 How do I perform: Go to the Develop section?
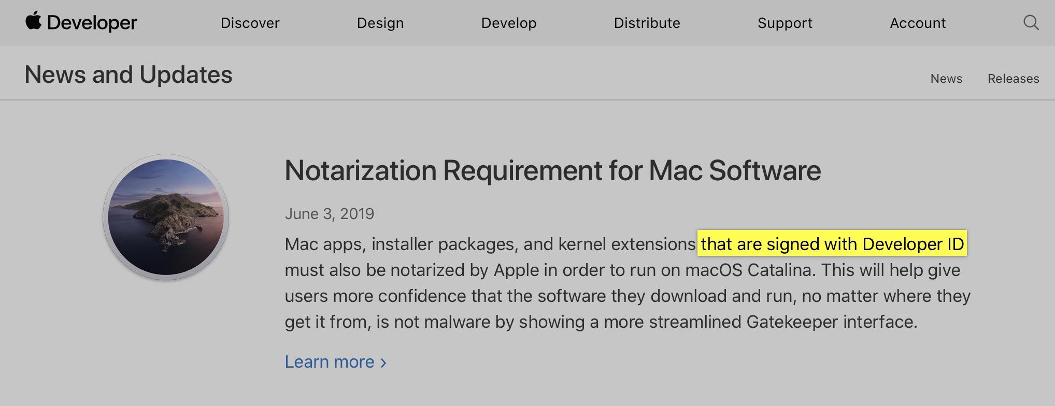[x=508, y=23]
